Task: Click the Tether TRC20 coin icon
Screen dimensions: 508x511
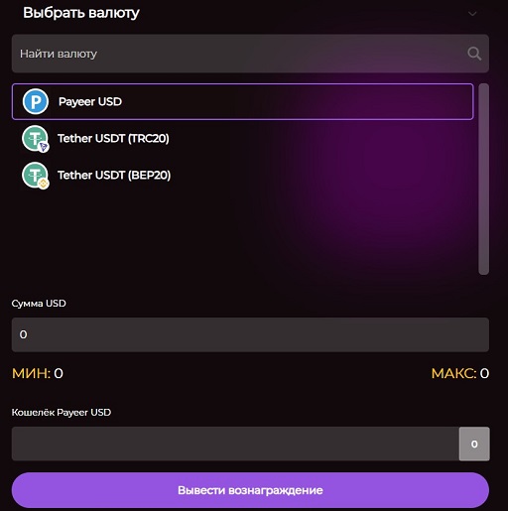Action: [36, 138]
